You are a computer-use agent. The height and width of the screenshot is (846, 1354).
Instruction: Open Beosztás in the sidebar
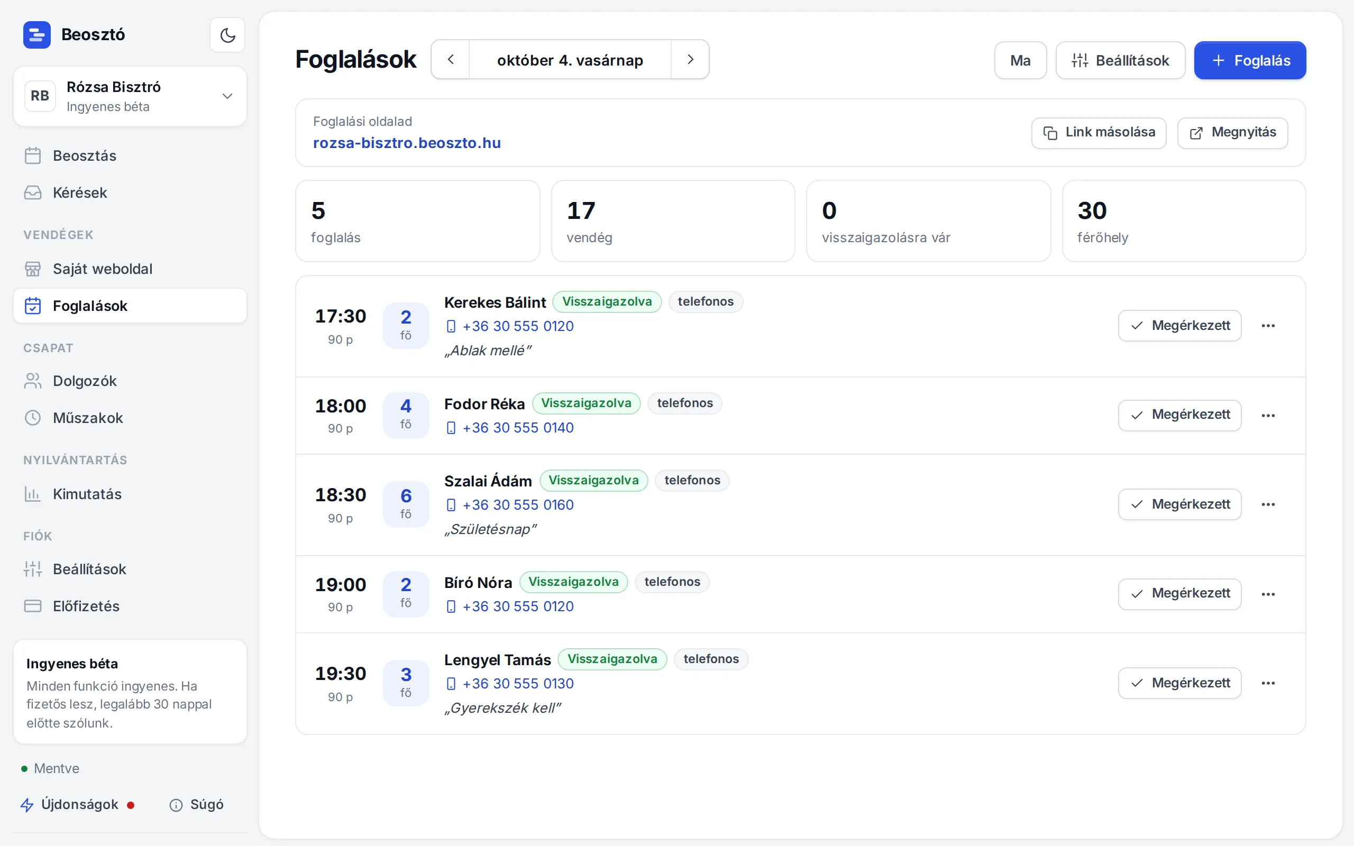point(130,155)
